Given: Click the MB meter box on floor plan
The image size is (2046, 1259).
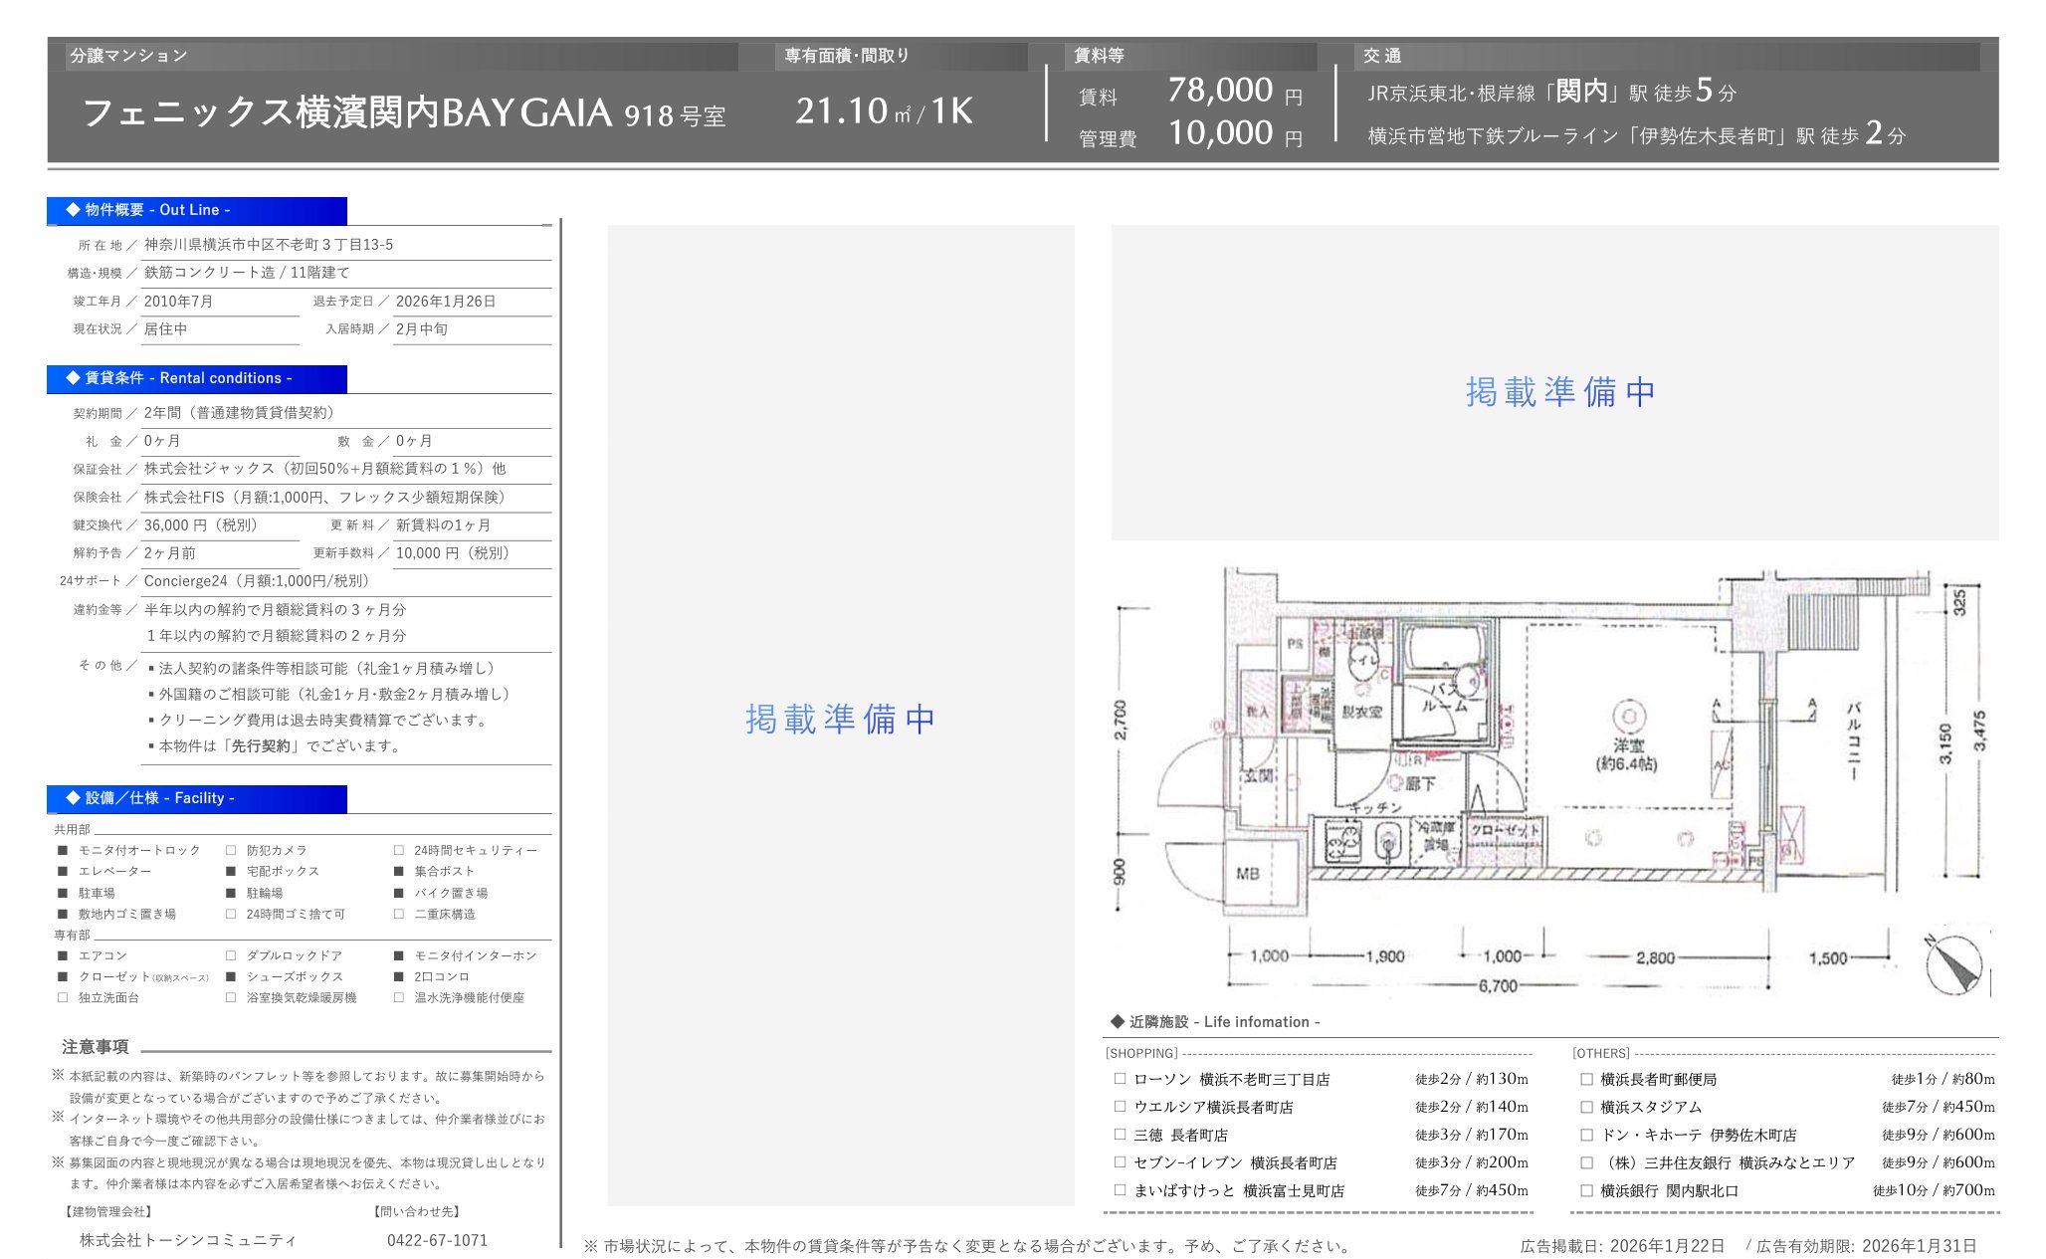Looking at the screenshot, I should (x=1248, y=873).
